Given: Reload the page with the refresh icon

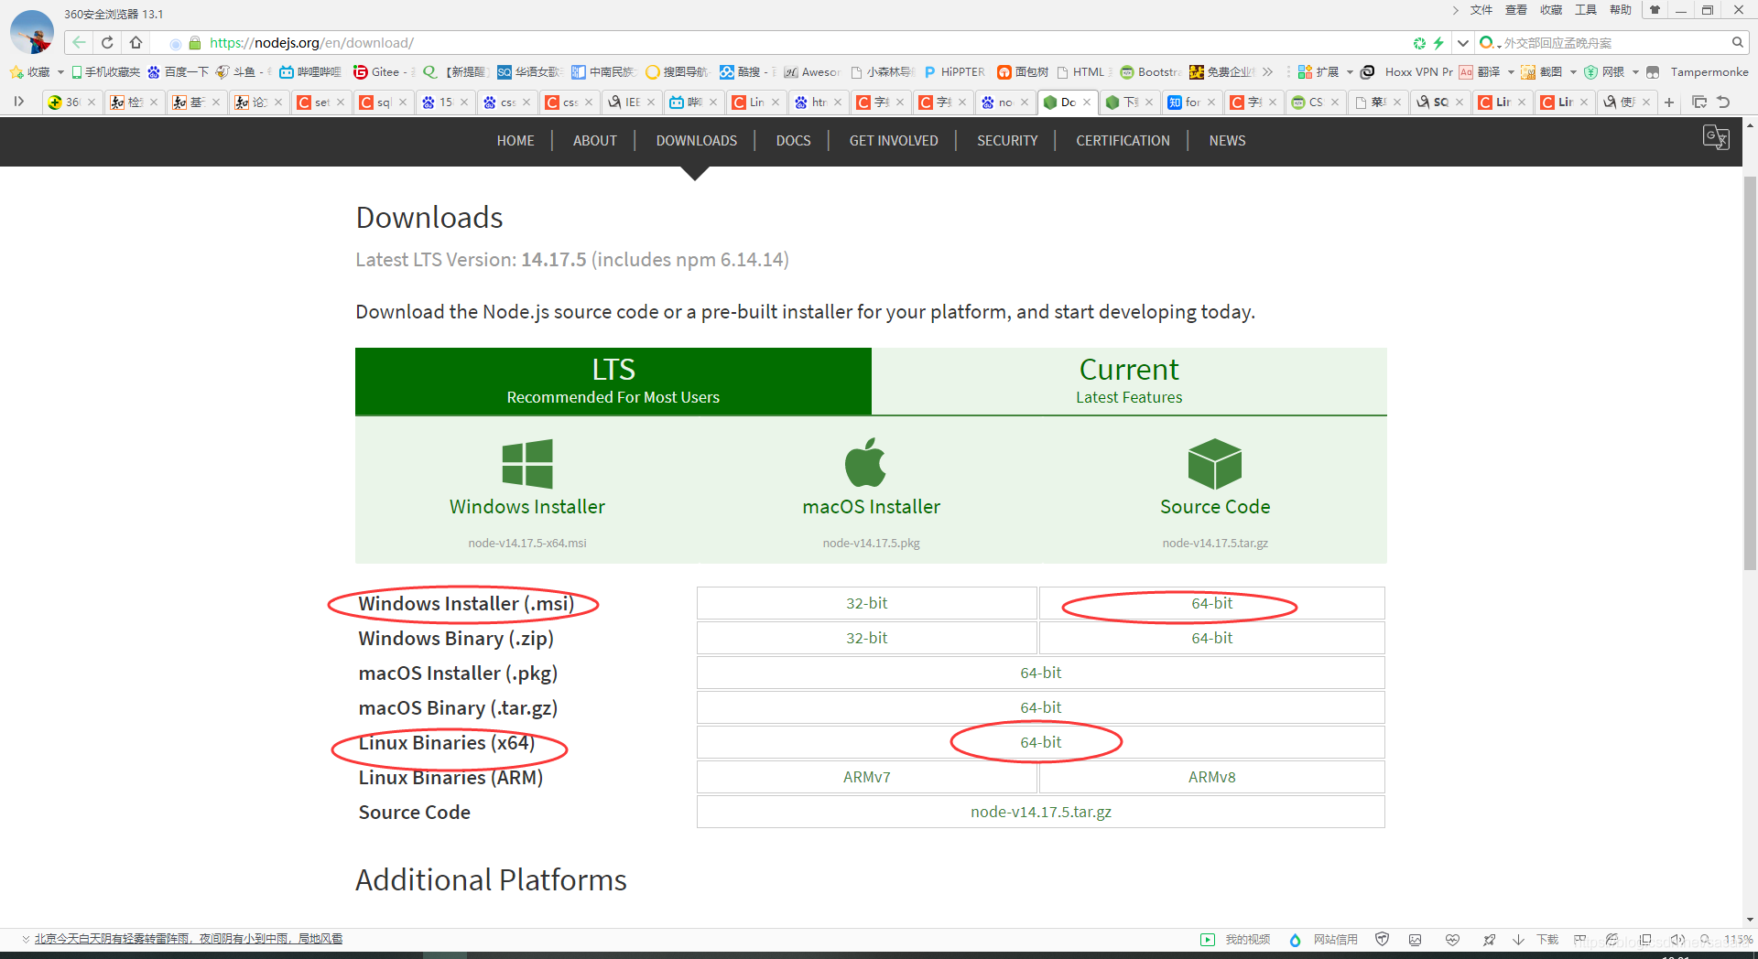Looking at the screenshot, I should [x=107, y=42].
